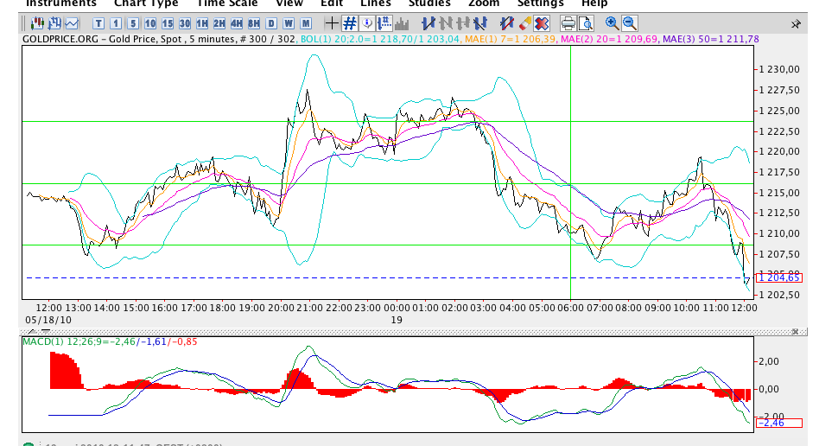This screenshot has height=446, width=819.
Task: Click the eraser icon in toolbar
Action: pyautogui.click(x=524, y=23)
